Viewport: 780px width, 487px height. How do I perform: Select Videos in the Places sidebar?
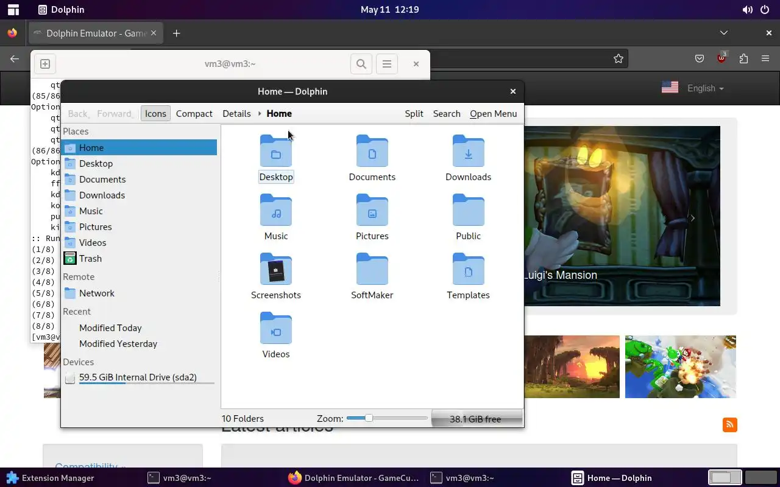[x=140, y=242]
